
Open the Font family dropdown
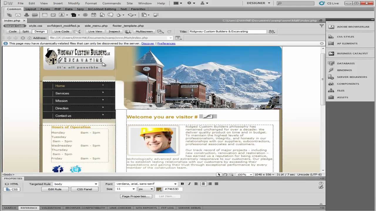tap(175, 184)
